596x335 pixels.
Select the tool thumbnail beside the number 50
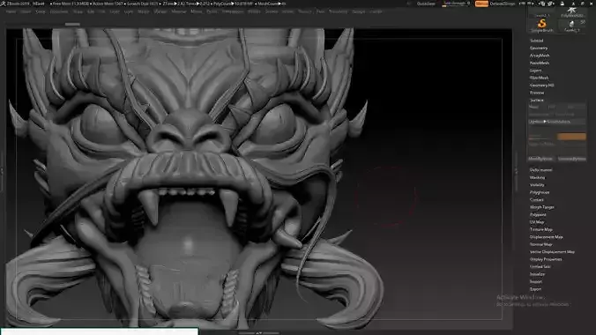pos(571,24)
